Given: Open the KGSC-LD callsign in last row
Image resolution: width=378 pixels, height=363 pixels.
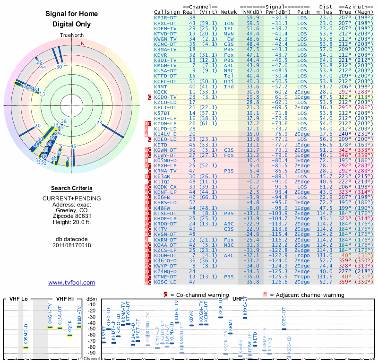Looking at the screenshot, I should (x=165, y=282).
